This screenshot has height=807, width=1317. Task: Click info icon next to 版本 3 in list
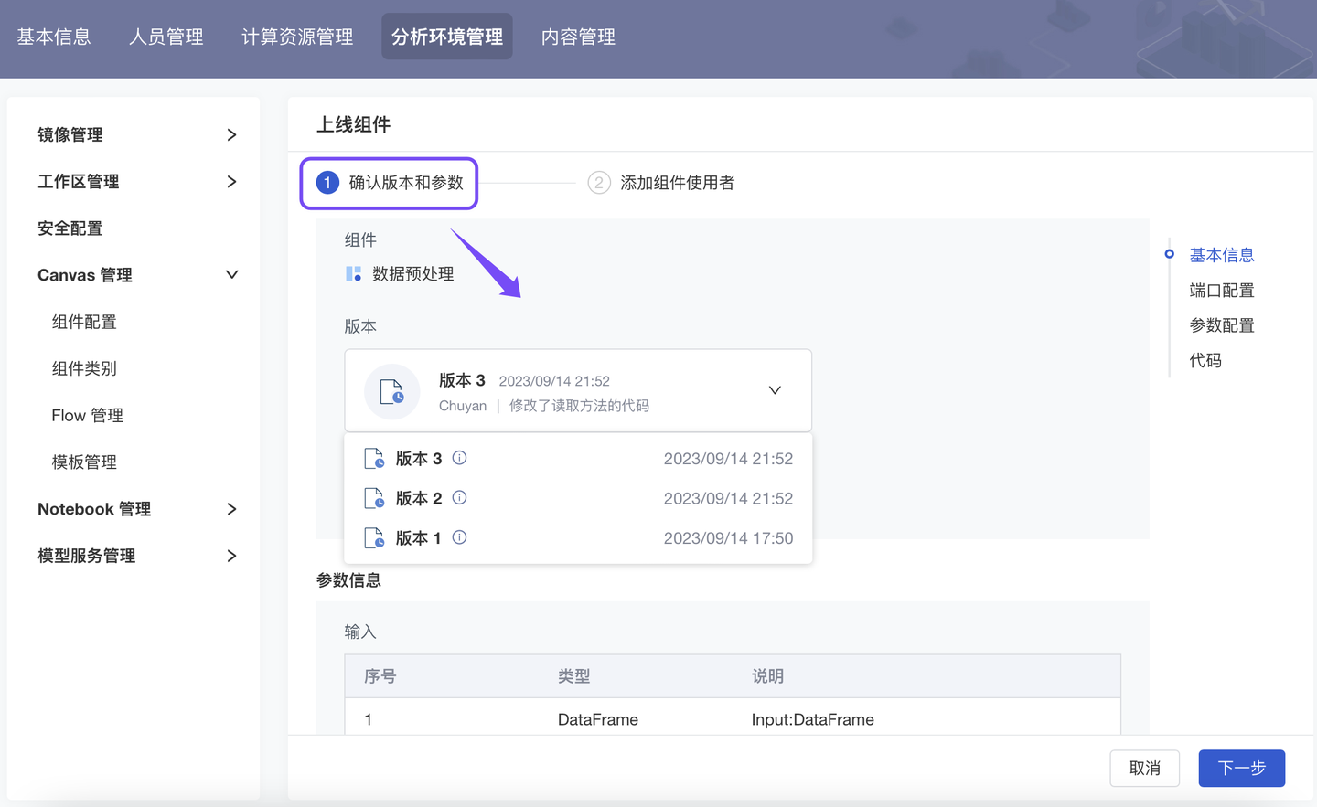click(460, 458)
